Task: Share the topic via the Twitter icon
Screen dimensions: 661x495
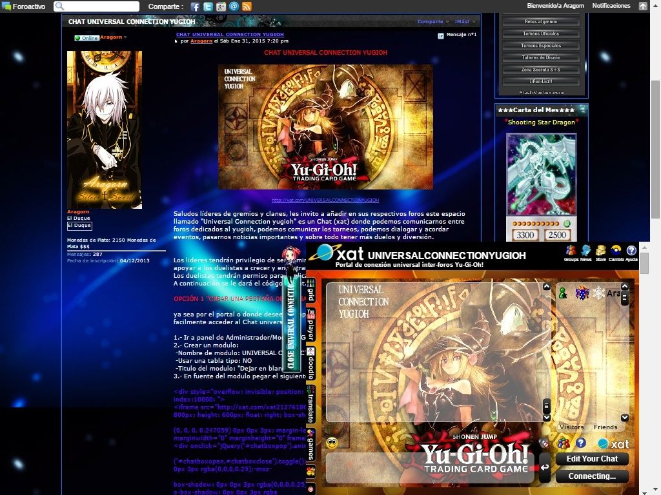Action: [x=208, y=6]
